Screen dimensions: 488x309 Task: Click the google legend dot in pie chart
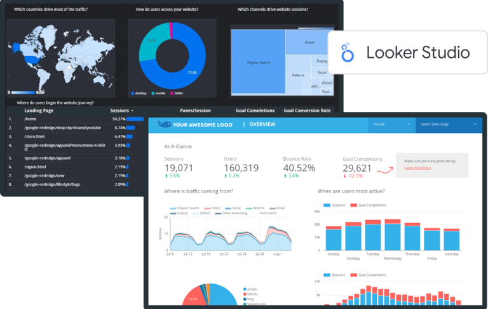tap(245, 289)
